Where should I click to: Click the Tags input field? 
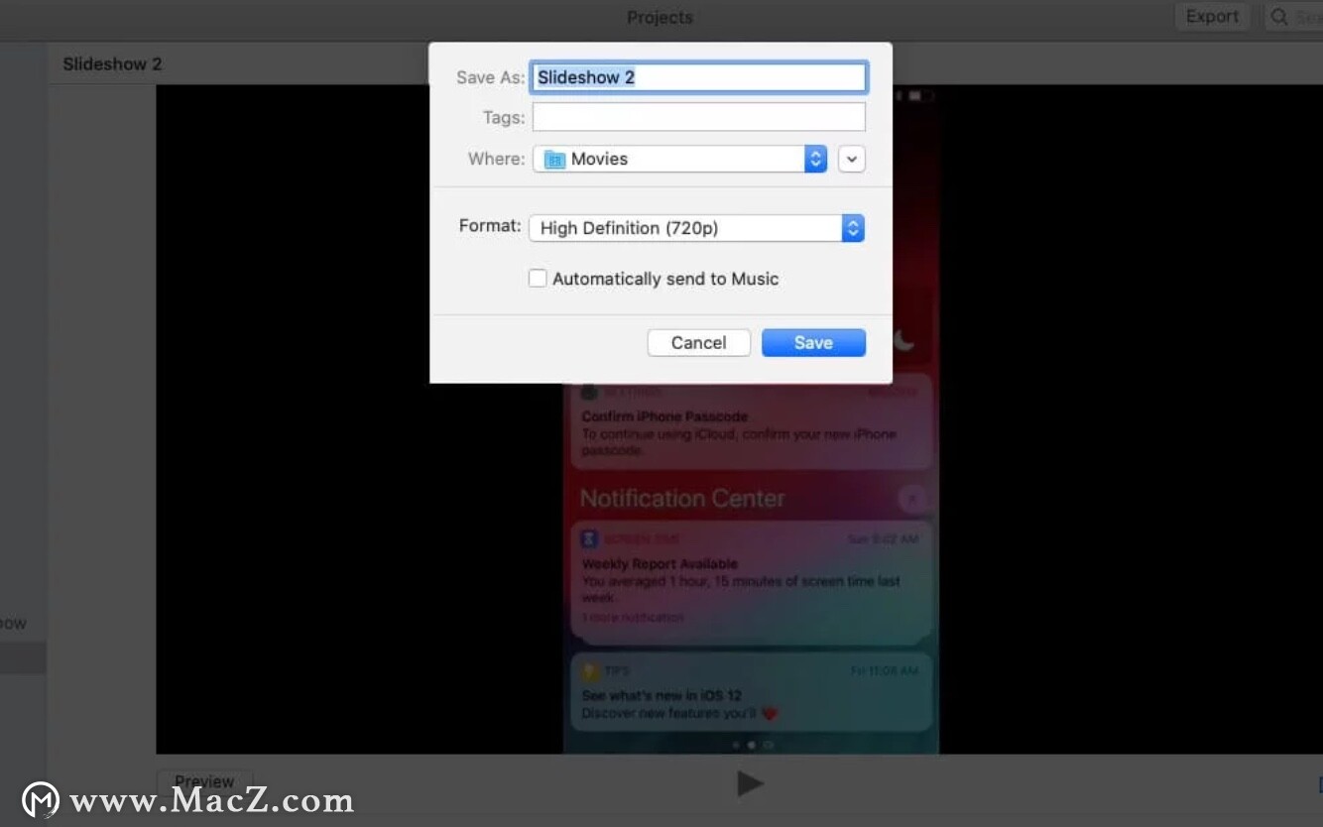click(x=698, y=117)
